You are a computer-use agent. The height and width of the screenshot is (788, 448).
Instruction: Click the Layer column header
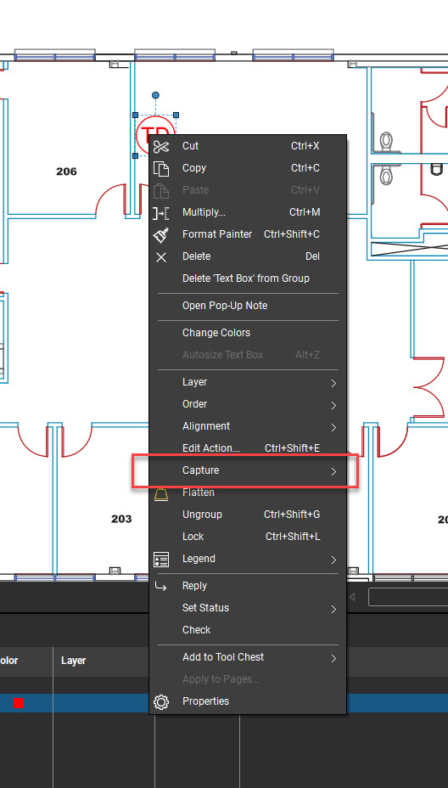coord(73,661)
